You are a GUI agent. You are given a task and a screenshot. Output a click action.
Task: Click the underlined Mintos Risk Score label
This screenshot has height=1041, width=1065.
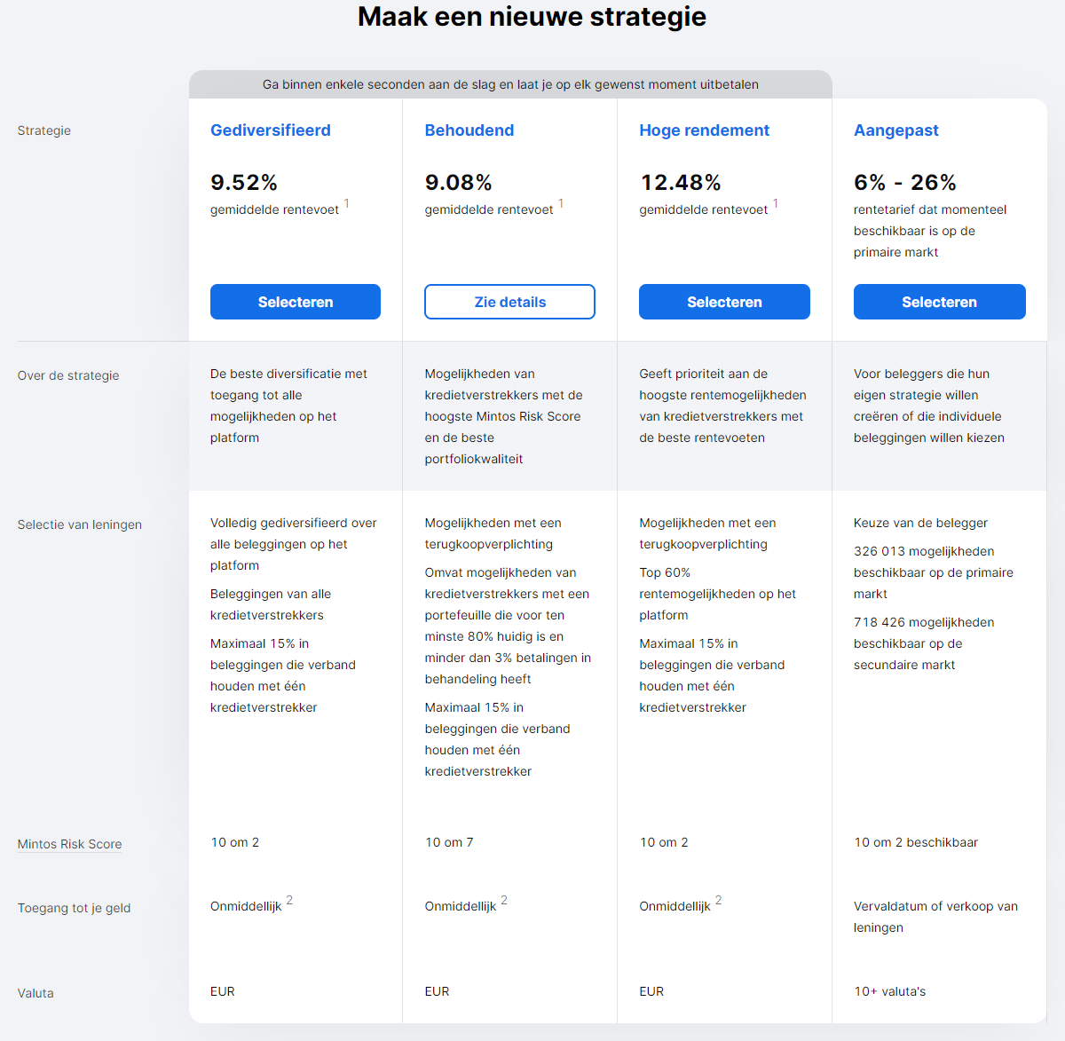[69, 844]
